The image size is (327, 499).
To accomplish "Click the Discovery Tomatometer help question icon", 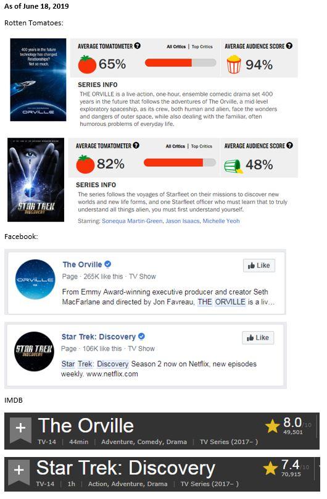I will tap(136, 145).
